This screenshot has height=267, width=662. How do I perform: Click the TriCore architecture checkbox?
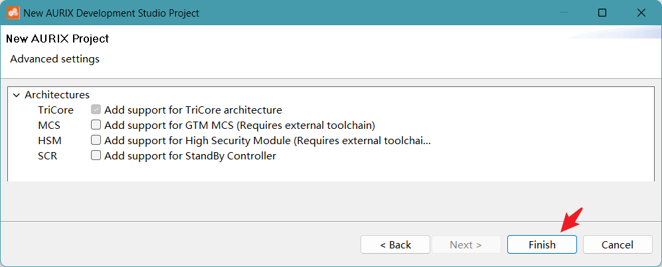96,110
